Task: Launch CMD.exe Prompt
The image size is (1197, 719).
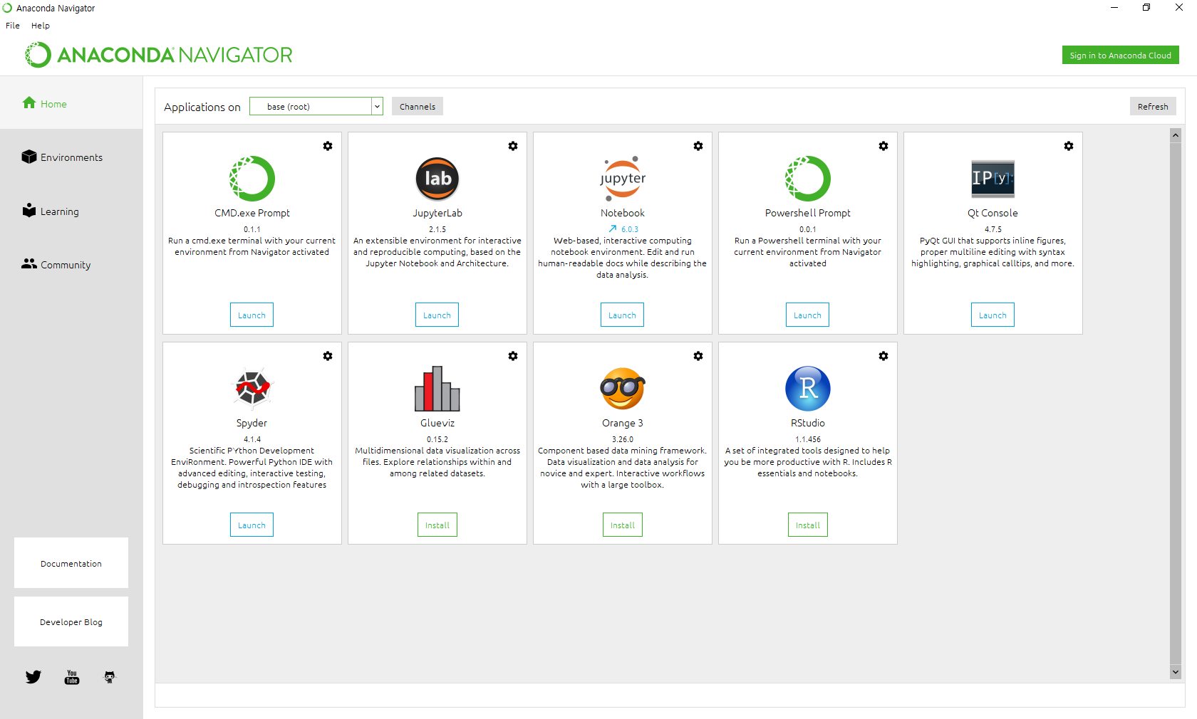Action: tap(252, 315)
